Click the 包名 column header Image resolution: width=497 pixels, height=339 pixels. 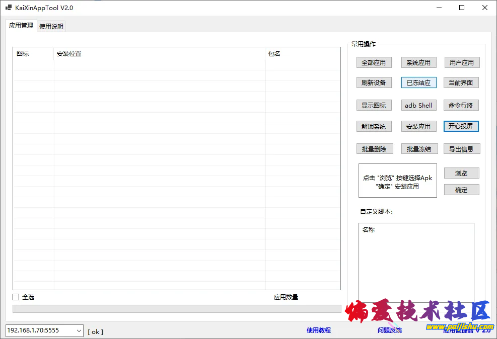click(x=302, y=54)
